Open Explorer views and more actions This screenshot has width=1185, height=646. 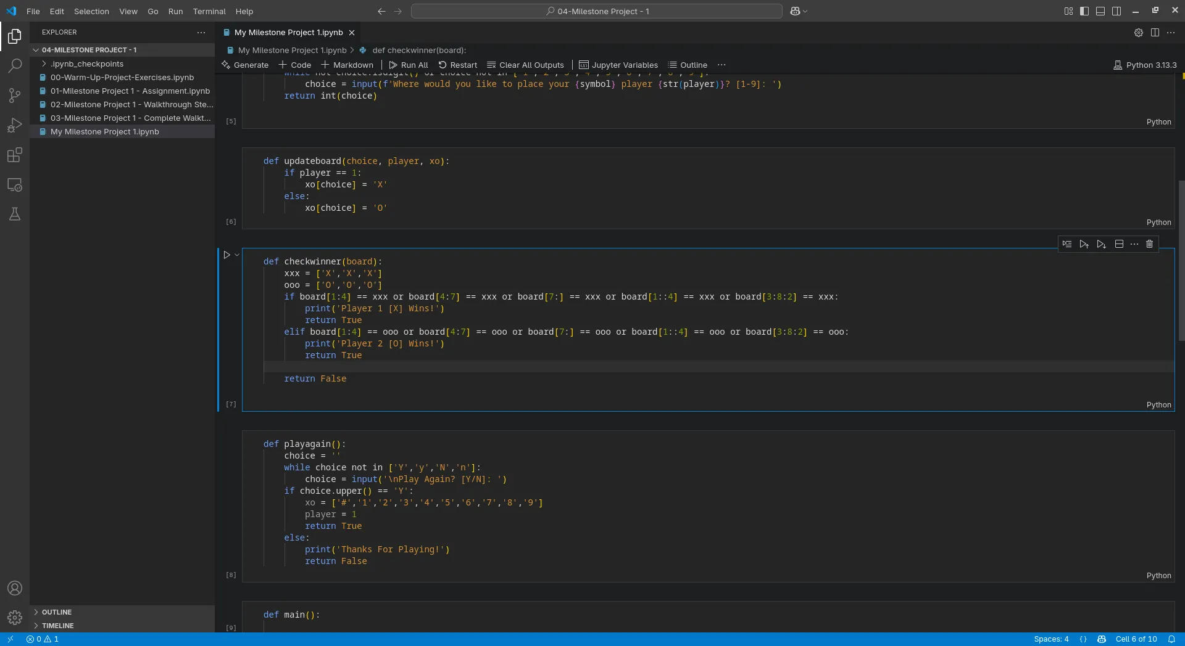coord(201,32)
